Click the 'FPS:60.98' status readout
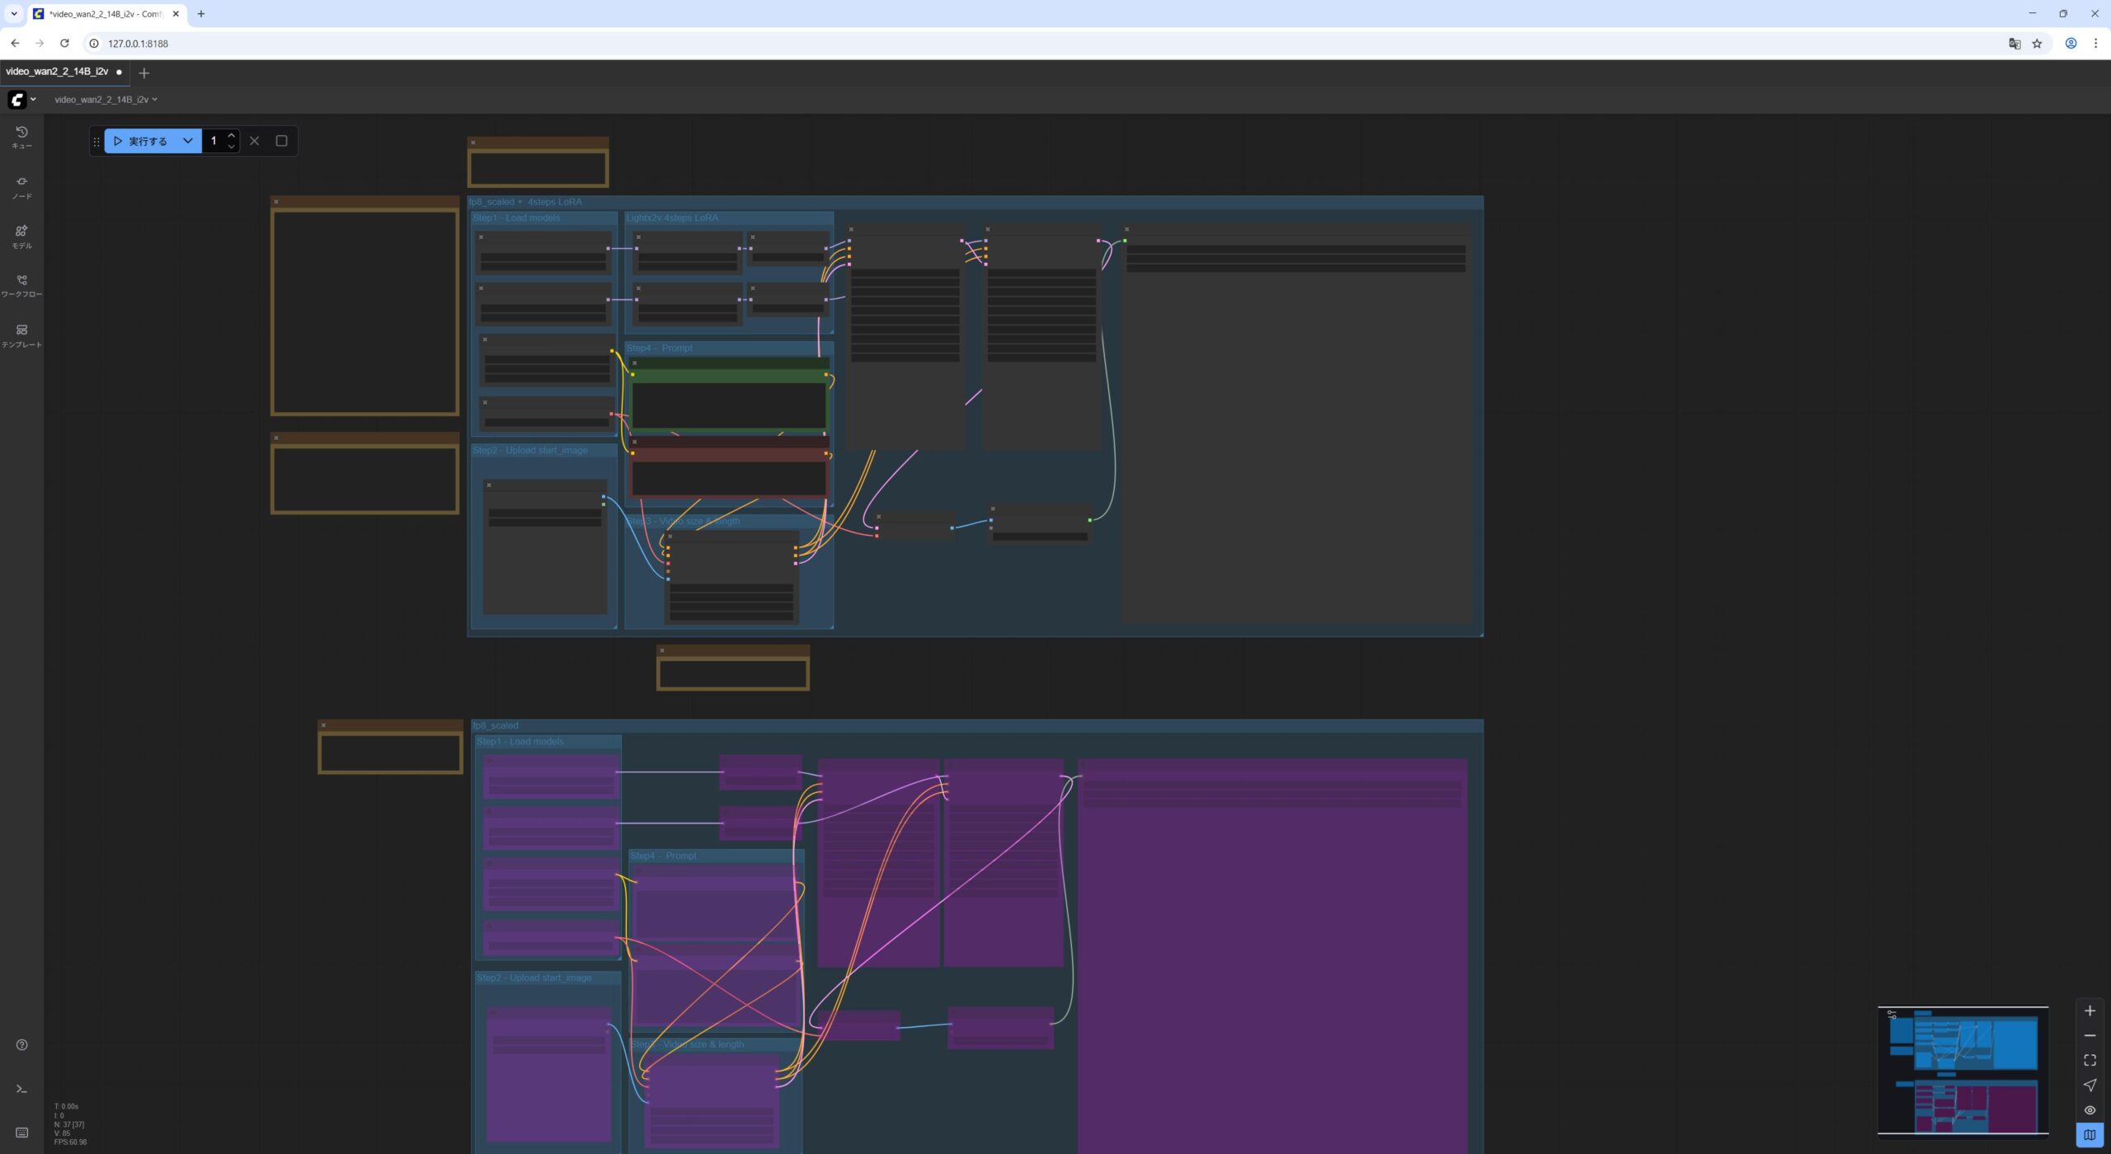The height and width of the screenshot is (1154, 2111). (x=71, y=1142)
